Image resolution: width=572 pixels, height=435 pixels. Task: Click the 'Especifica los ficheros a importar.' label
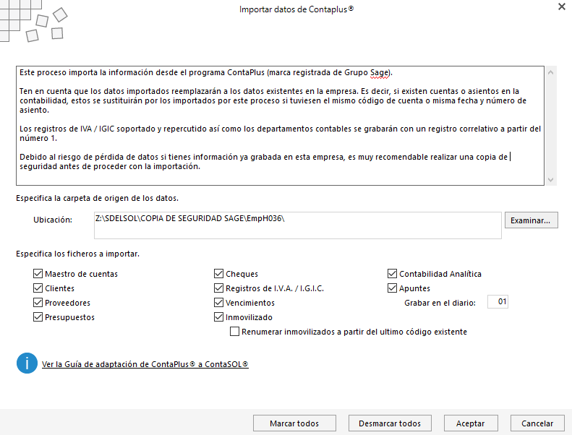[x=77, y=254]
